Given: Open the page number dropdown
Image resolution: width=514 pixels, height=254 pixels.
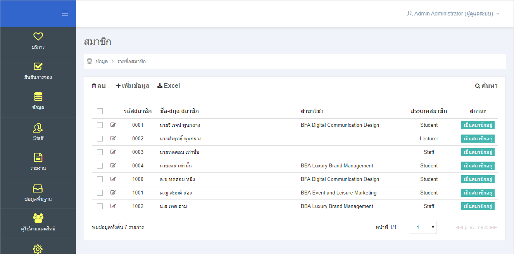Looking at the screenshot, I should [423, 227].
